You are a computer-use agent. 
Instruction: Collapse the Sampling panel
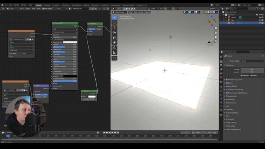tap(229, 65)
